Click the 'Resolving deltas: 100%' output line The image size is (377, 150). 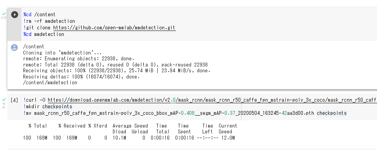tap(81, 77)
